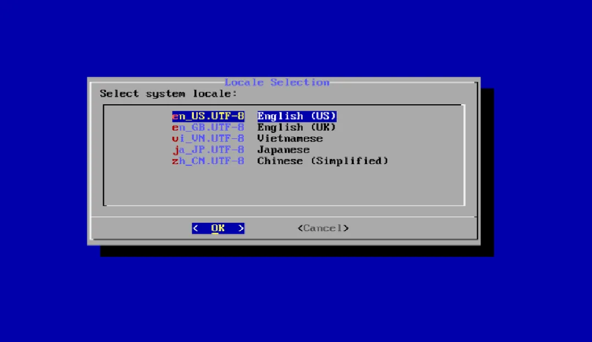Click the right angle bracket of Cancel

pos(346,228)
